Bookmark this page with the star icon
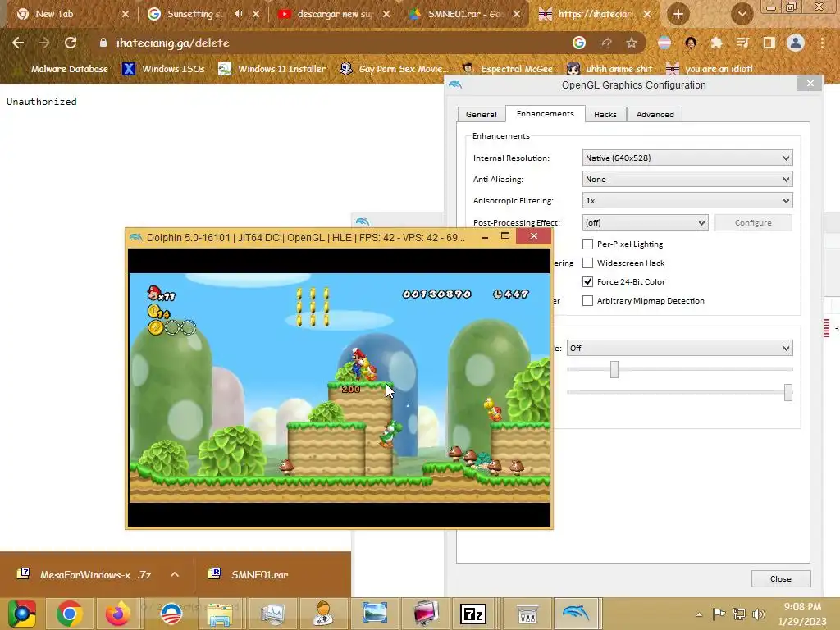 (x=632, y=43)
